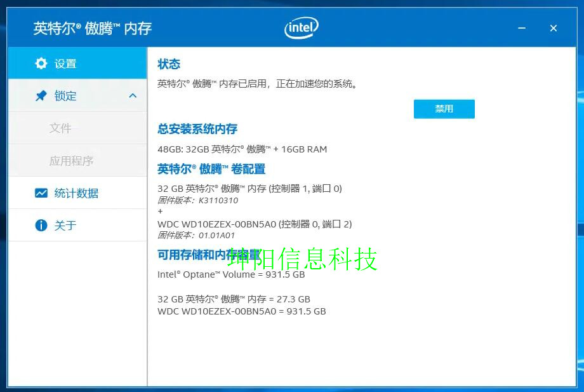Click the '48GB: 32GB 英特尔 傲腾 + 16GB RAM' line

(x=242, y=149)
